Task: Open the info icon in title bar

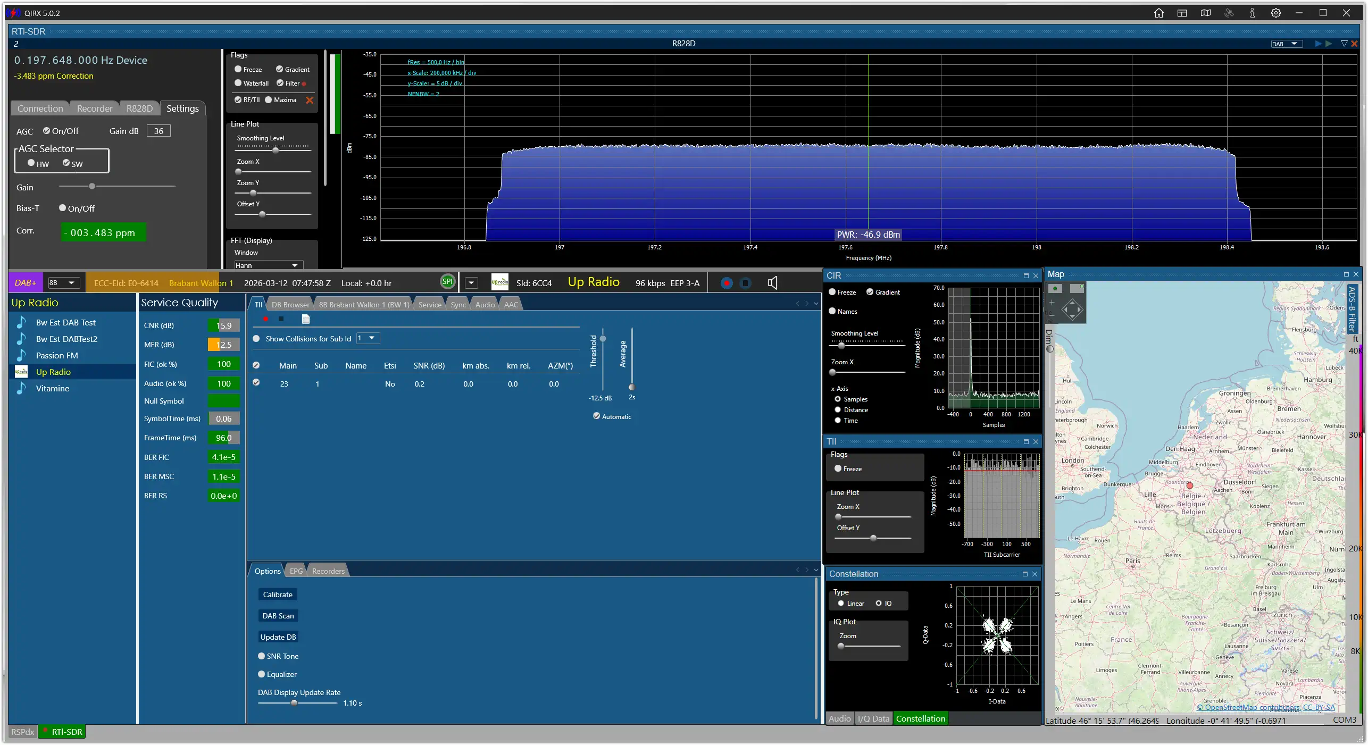Action: [1252, 13]
